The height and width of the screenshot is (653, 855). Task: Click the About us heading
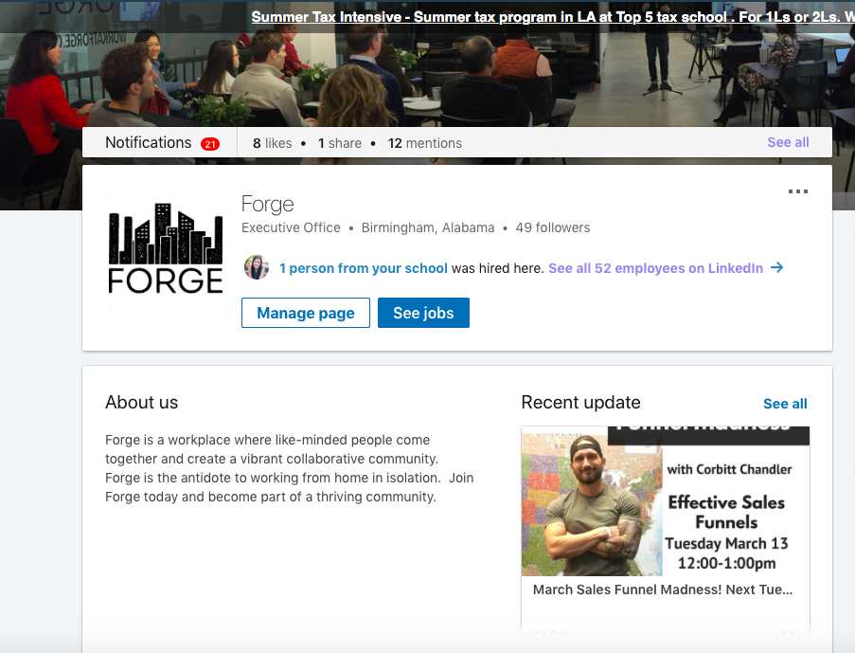pyautogui.click(x=142, y=403)
